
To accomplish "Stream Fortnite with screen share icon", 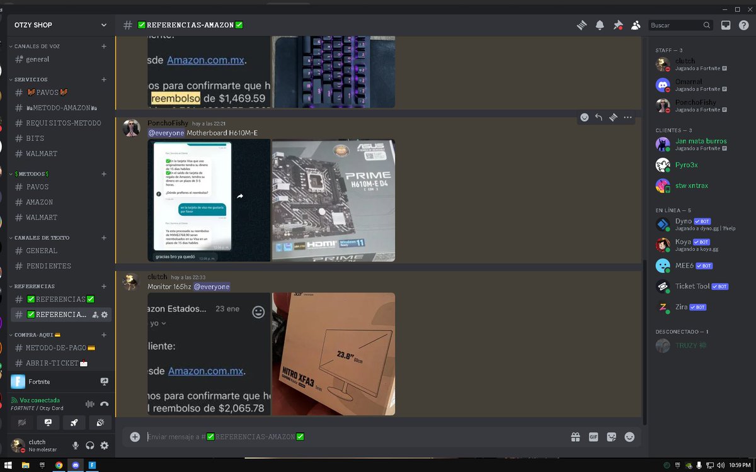I will (104, 381).
